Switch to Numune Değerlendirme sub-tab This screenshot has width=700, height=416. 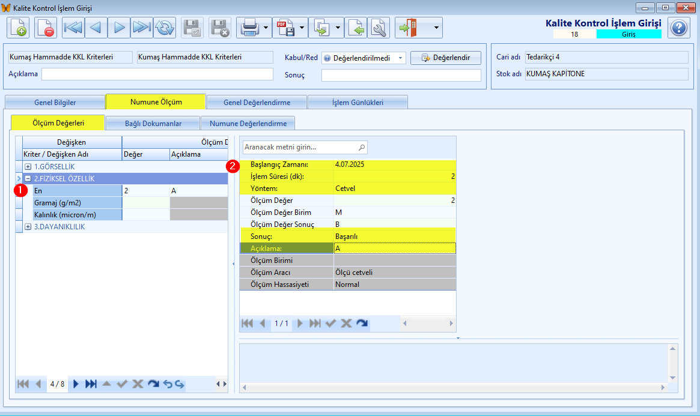click(x=248, y=123)
